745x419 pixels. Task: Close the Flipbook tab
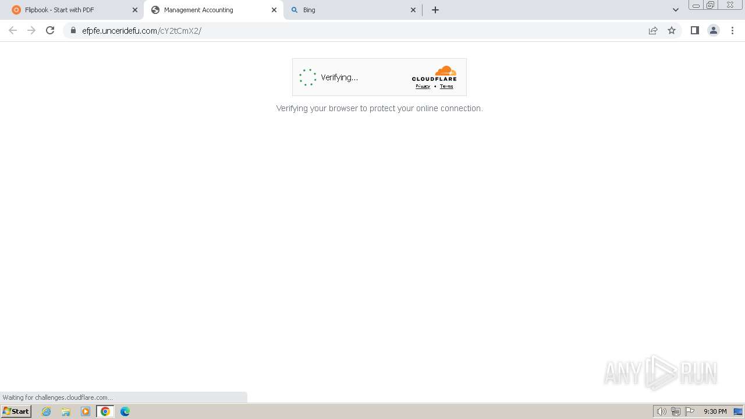click(x=135, y=10)
